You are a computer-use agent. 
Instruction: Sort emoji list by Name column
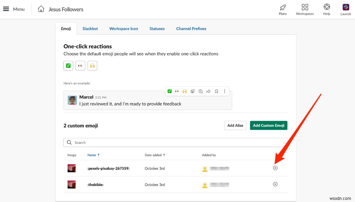(93, 155)
